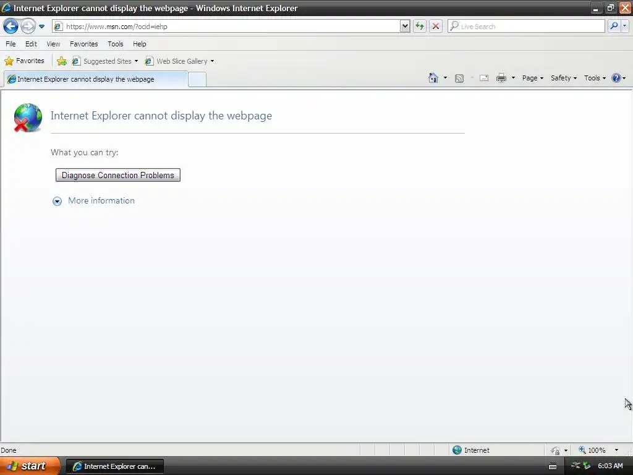Viewport: 633px width, 475px height.
Task: Open the Favorites menu in menu bar
Action: pyautogui.click(x=84, y=44)
